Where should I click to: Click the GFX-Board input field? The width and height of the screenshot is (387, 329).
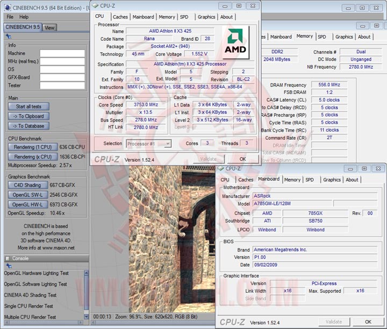point(62,77)
